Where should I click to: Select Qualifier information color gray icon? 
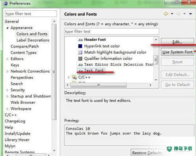80,59
